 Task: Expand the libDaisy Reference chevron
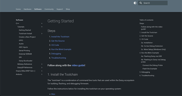point(42,64)
